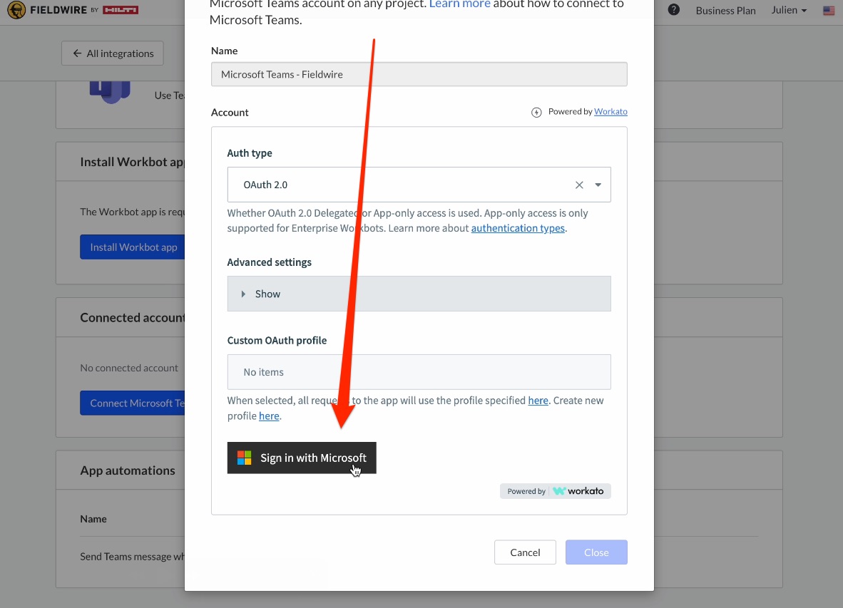843x608 pixels.
Task: Click the US flag language icon
Action: pyautogui.click(x=829, y=10)
